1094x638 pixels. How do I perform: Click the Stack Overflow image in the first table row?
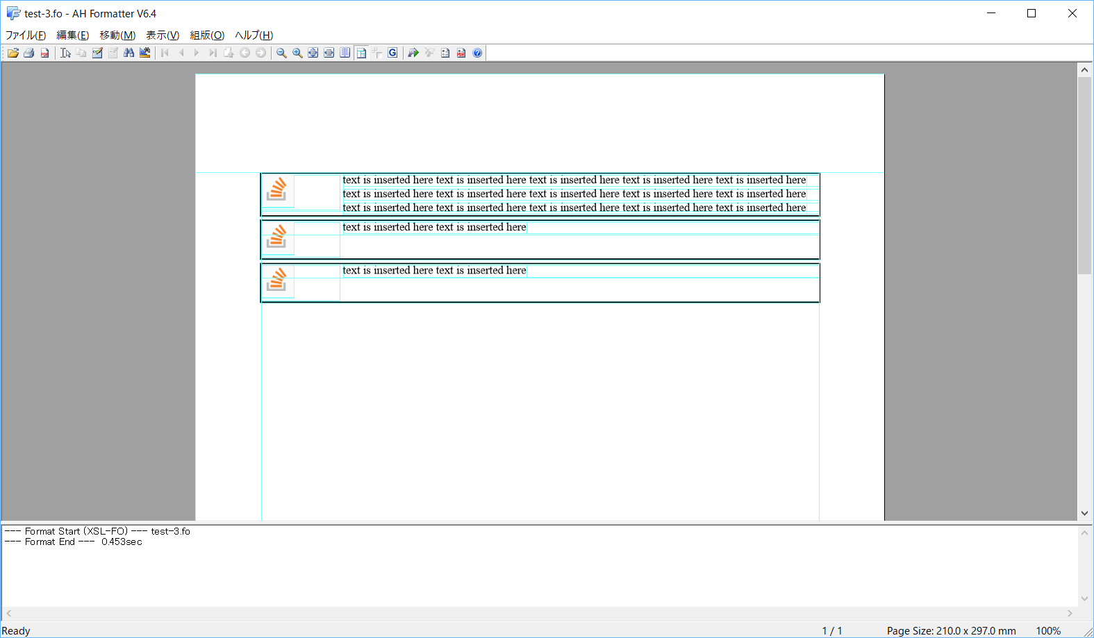pos(277,190)
